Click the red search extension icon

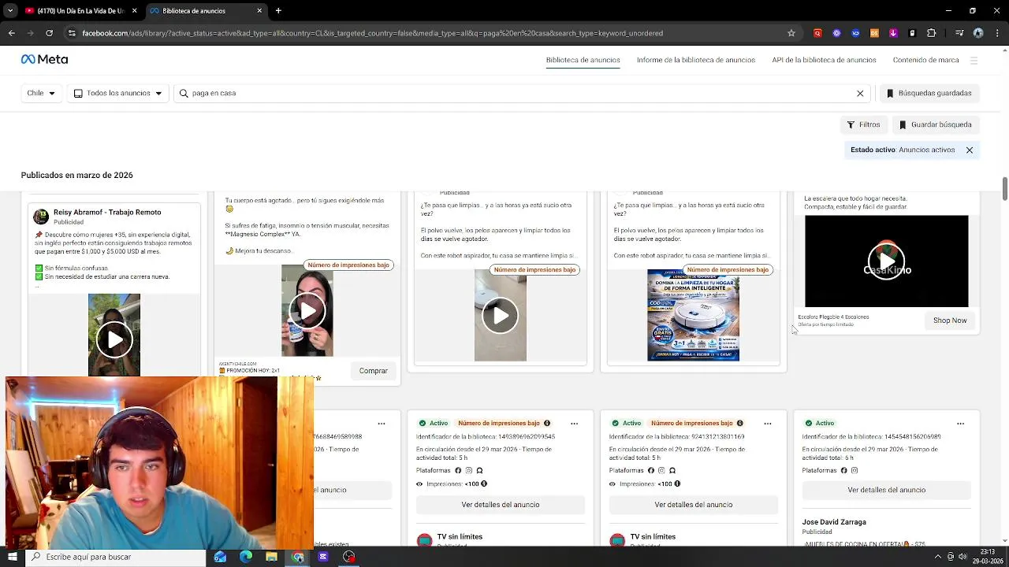click(817, 33)
